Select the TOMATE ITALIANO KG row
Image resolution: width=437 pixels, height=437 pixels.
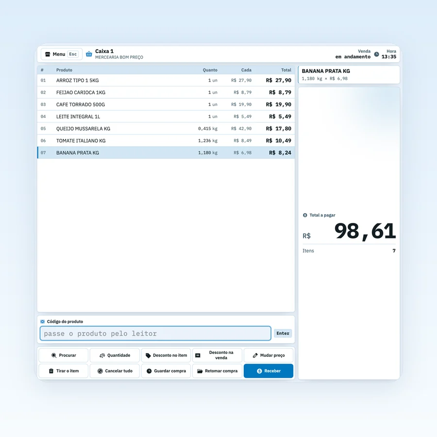[166, 141]
